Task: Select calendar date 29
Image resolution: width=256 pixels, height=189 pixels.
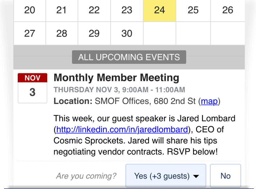Action: tap(94, 33)
